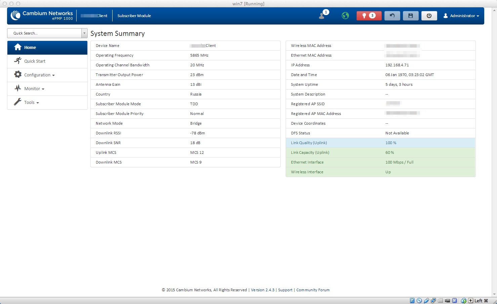This screenshot has height=304, width=497.
Task: Open the Administrator account dropdown
Action: click(461, 16)
